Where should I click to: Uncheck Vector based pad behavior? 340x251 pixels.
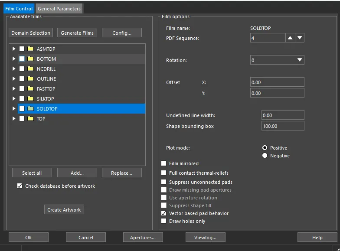pos(164,213)
